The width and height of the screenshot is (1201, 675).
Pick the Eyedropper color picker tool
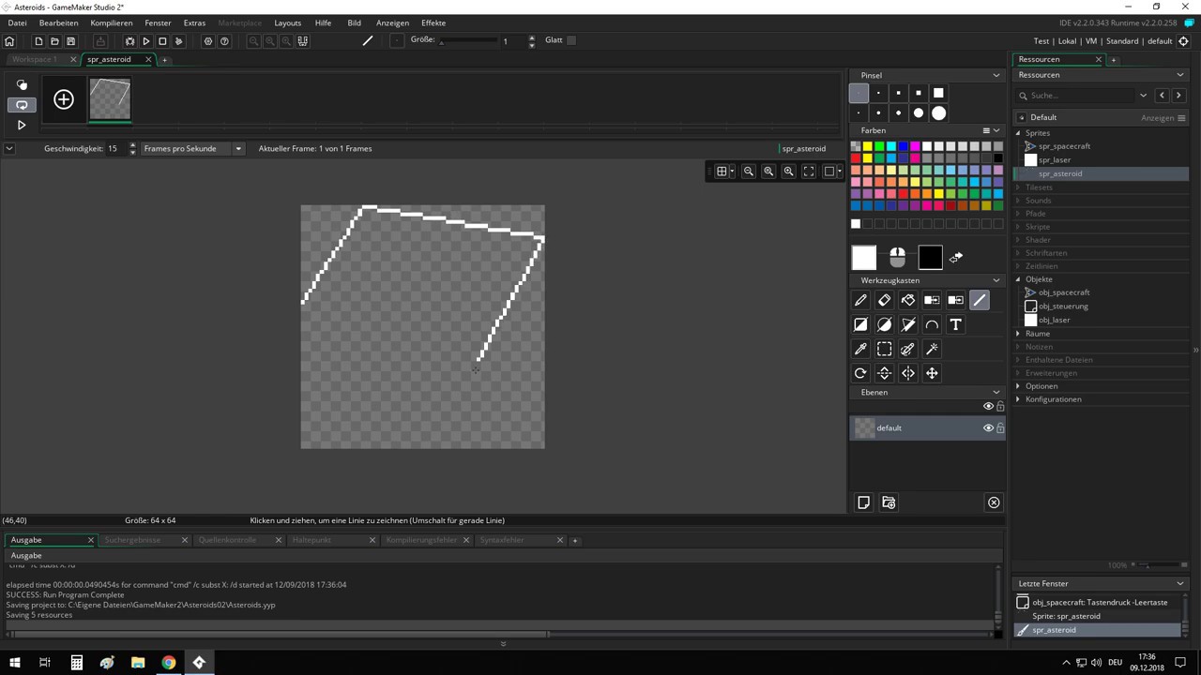point(860,349)
